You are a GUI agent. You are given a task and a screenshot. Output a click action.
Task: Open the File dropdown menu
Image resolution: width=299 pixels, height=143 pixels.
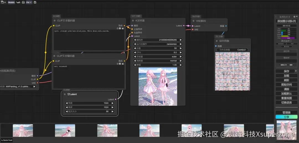coord(29,2)
